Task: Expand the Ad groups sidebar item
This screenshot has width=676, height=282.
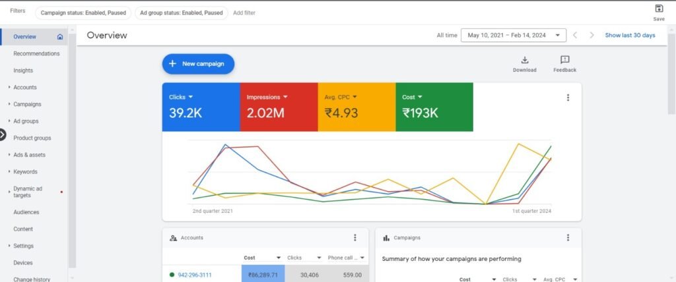Action: (x=26, y=121)
